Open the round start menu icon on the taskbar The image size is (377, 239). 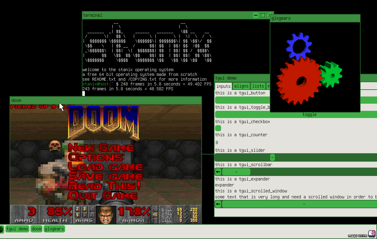1,229
